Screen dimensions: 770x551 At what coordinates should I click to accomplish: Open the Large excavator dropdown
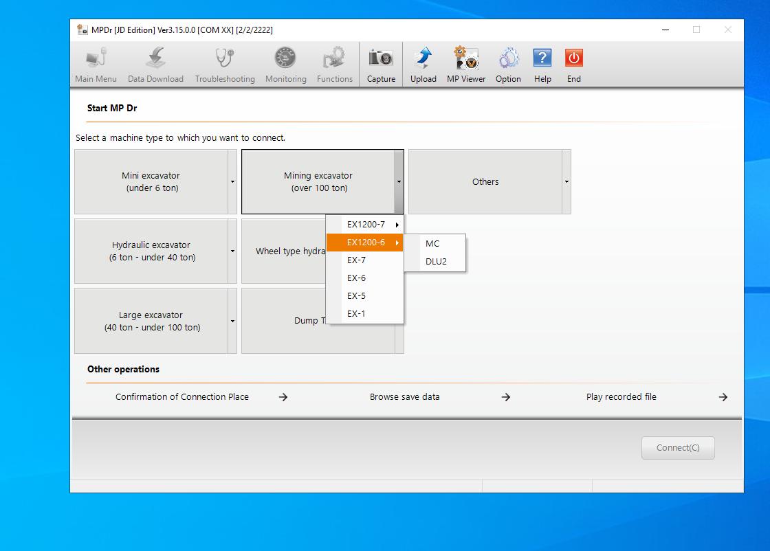coord(232,321)
